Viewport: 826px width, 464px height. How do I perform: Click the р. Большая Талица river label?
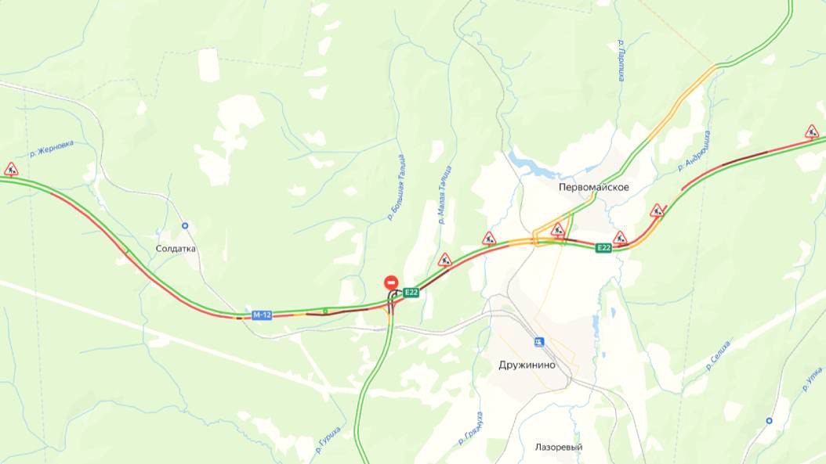(x=396, y=187)
